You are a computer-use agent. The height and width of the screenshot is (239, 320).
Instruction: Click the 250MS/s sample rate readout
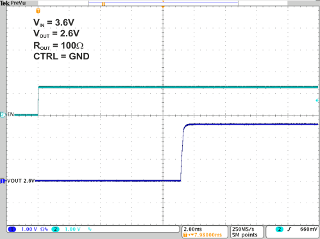pyautogui.click(x=243, y=229)
